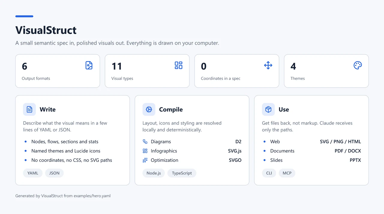The image size is (384, 214).
Task: Click the Use package box icon
Action: (x=268, y=109)
